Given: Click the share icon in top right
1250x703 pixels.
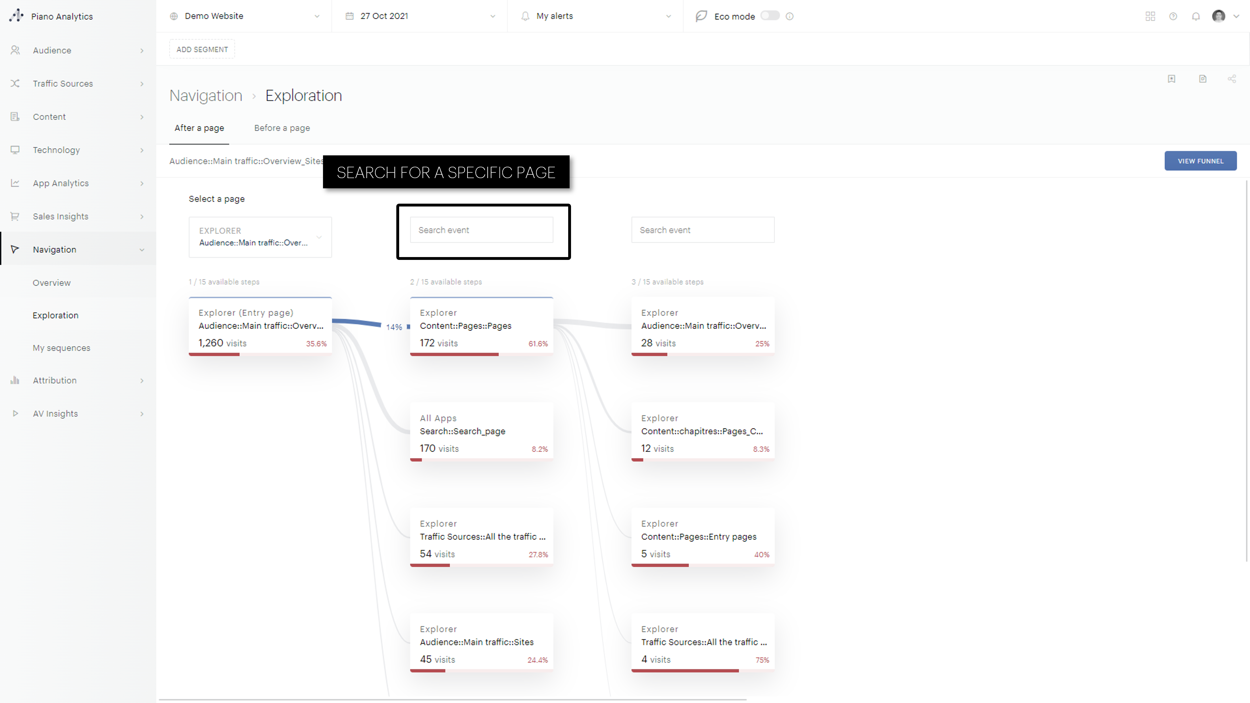Looking at the screenshot, I should tap(1232, 79).
